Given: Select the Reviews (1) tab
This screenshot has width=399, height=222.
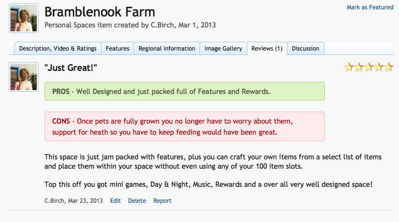Looking at the screenshot, I should [x=267, y=48].
